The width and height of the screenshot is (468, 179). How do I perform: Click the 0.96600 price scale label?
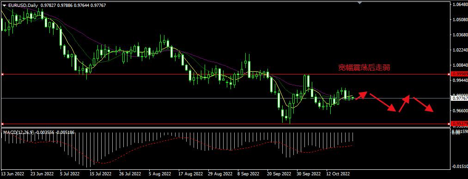click(460, 110)
